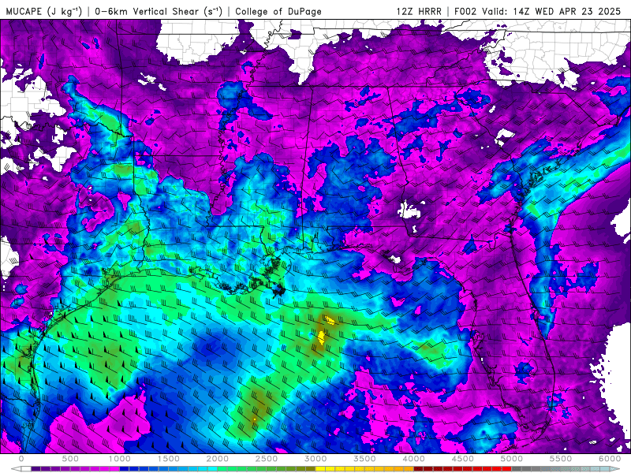Pick the gray swatch just right of 5000
Image resolution: width=631 pixels, height=473 pixels.
[x=517, y=469]
